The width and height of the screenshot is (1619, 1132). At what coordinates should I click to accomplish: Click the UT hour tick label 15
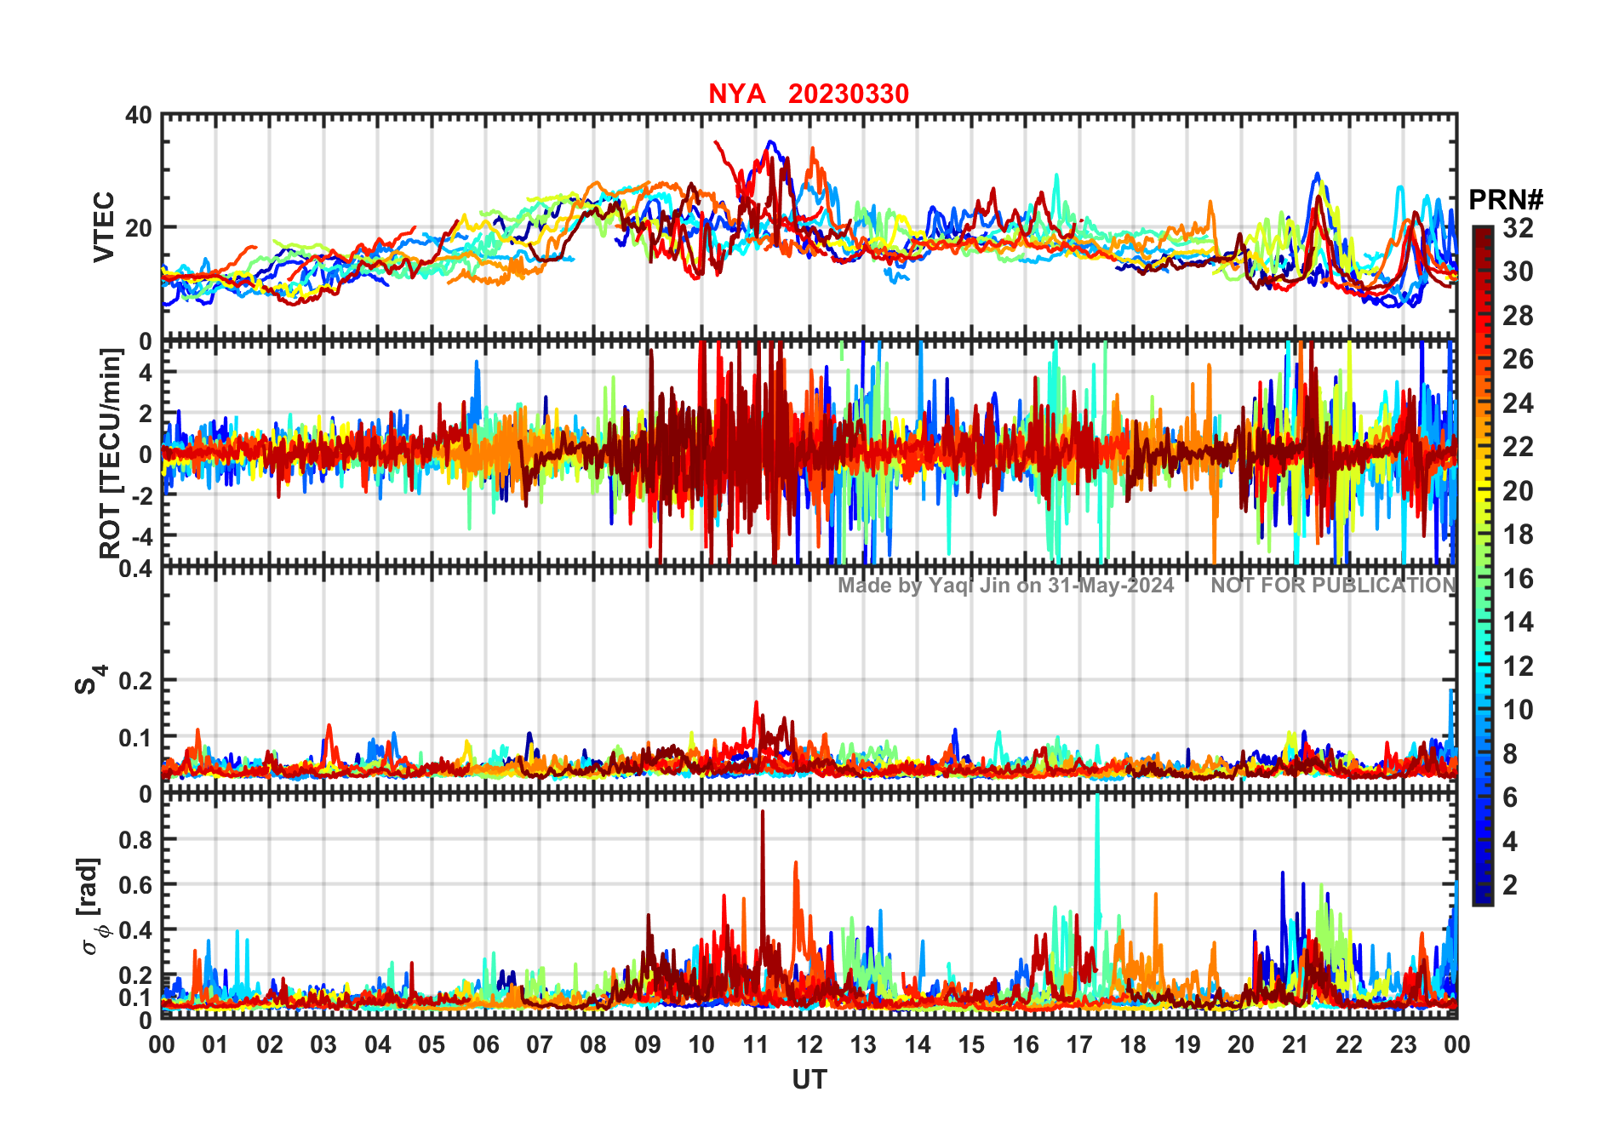[x=971, y=1045]
